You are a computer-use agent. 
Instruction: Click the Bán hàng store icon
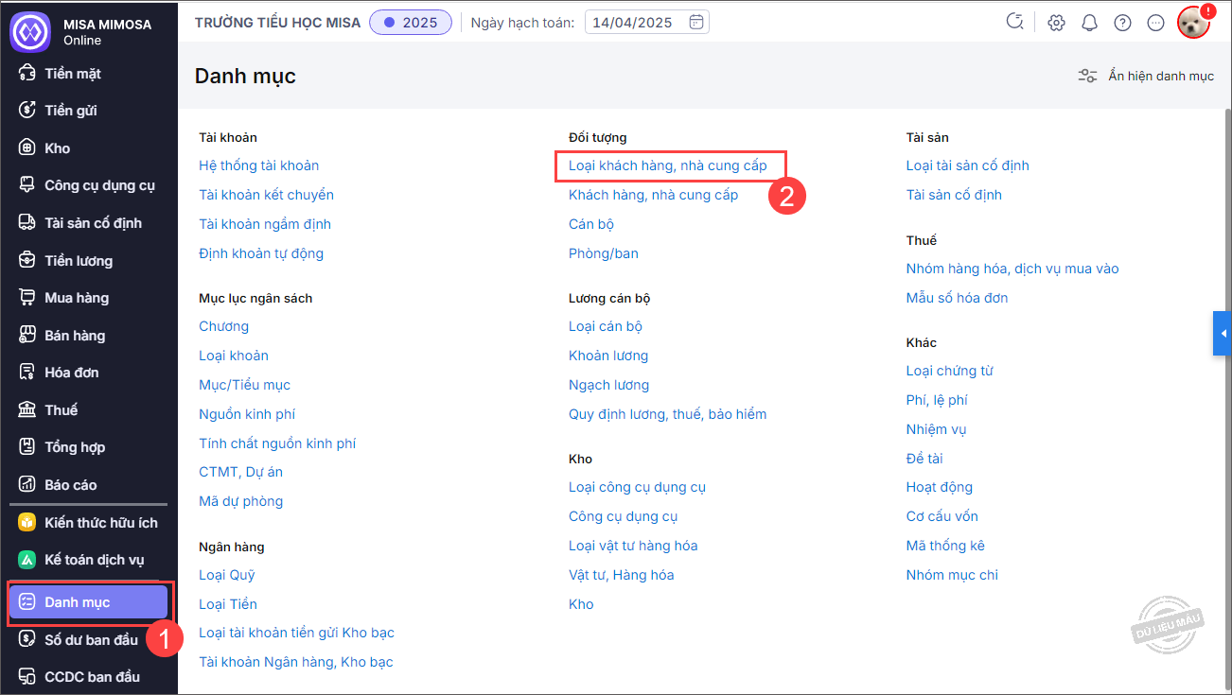(27, 336)
